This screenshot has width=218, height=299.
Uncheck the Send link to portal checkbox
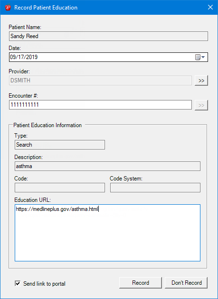coord(18,284)
